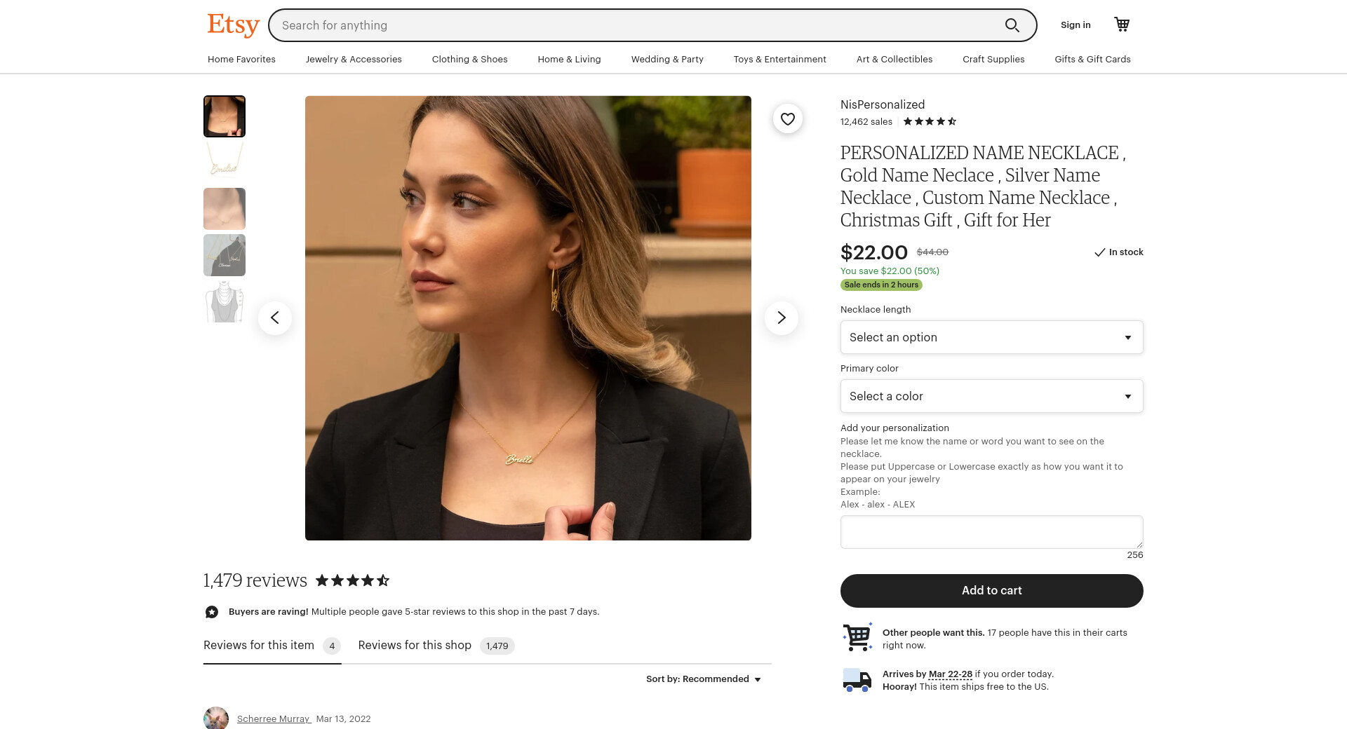Open Scherree Murray's profile link
The height and width of the screenshot is (729, 1347).
tap(274, 719)
